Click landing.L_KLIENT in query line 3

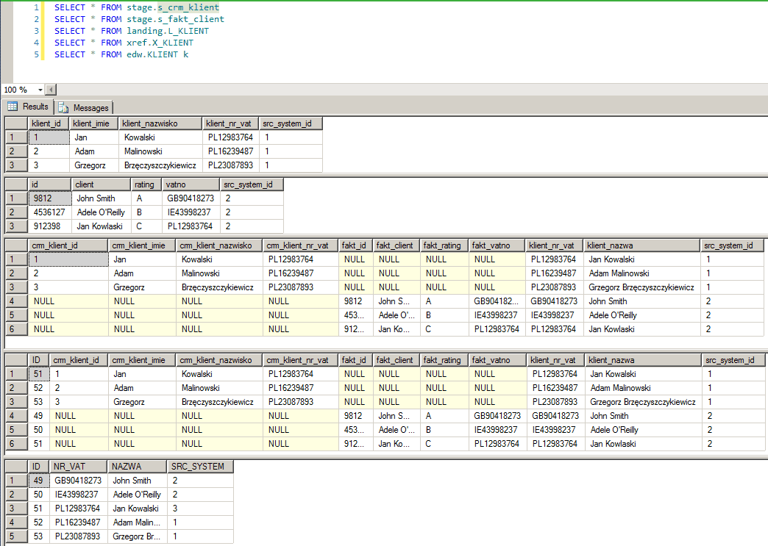[x=167, y=31]
